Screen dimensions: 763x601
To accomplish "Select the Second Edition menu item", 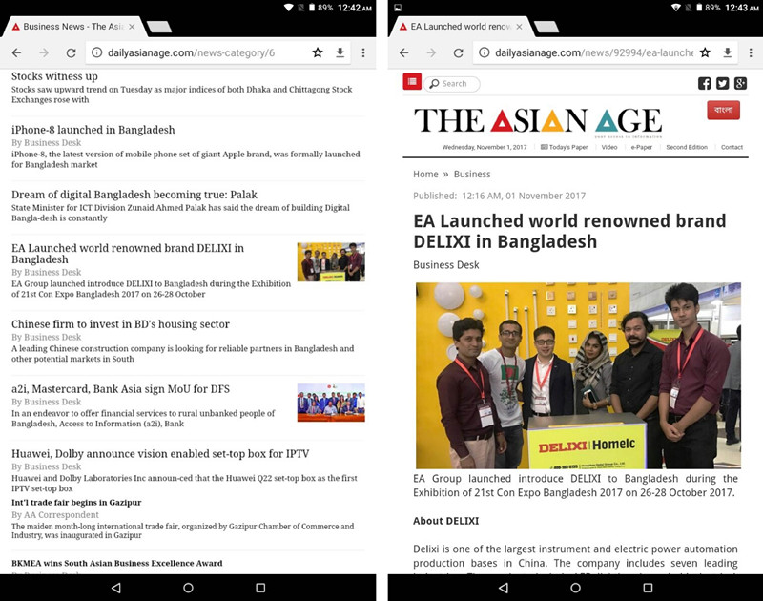I will point(687,147).
